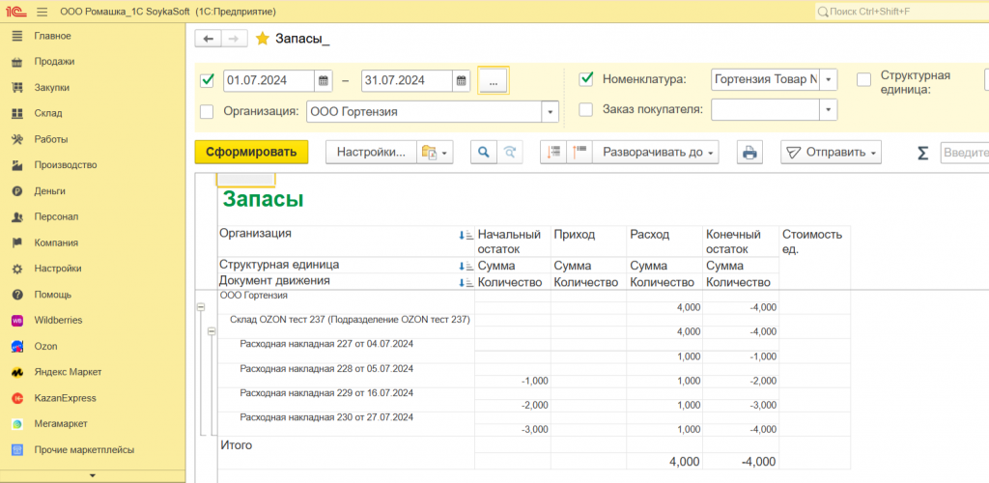Click the Сформировать button
989x483 pixels.
coord(251,153)
